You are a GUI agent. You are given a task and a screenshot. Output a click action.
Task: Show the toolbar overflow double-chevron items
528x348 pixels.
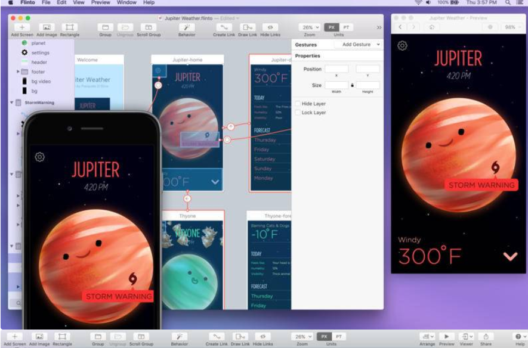tap(379, 27)
